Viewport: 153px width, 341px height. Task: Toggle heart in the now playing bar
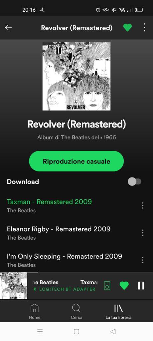click(124, 286)
